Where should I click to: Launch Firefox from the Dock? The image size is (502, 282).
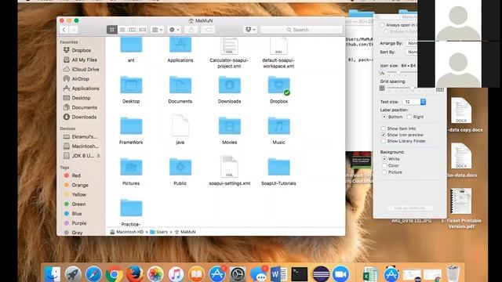[134, 274]
